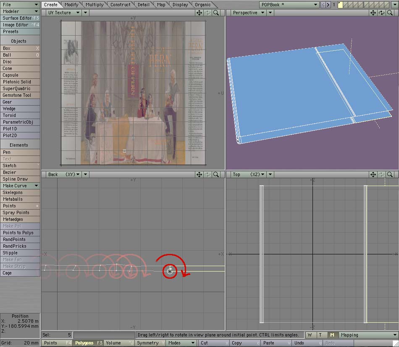Select the T texture map button
This screenshot has height=347, width=399.
coord(320,335)
